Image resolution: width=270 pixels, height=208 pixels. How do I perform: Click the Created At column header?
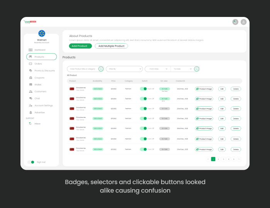click(180, 81)
